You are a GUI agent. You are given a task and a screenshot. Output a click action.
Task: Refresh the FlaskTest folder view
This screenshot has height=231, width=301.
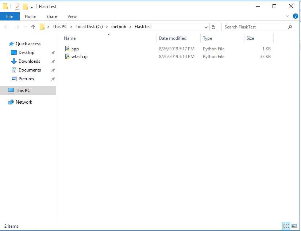click(x=213, y=27)
